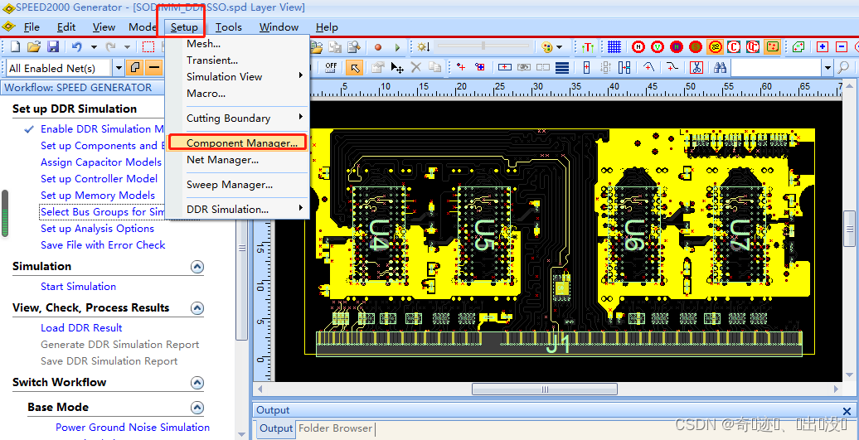Click the stacked blue lines layer icon
The image size is (859, 440).
point(562,68)
